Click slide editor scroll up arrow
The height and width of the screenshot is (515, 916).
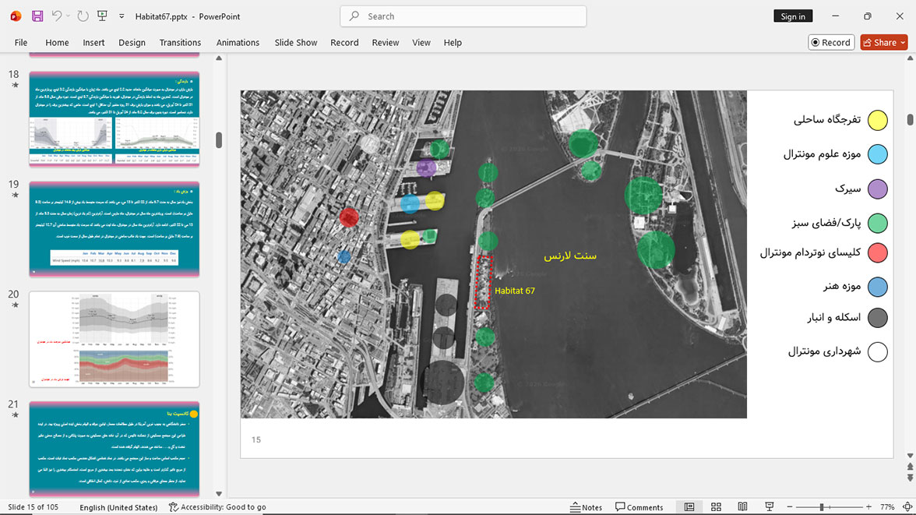(910, 58)
